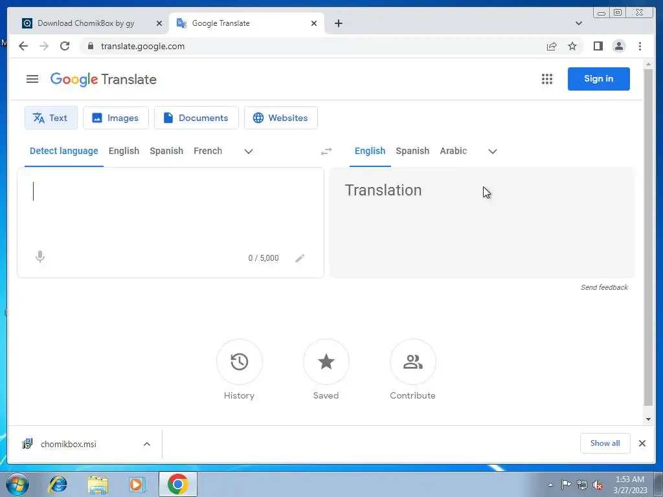The width and height of the screenshot is (663, 497).
Task: Switch to Images translation
Action: 116,118
